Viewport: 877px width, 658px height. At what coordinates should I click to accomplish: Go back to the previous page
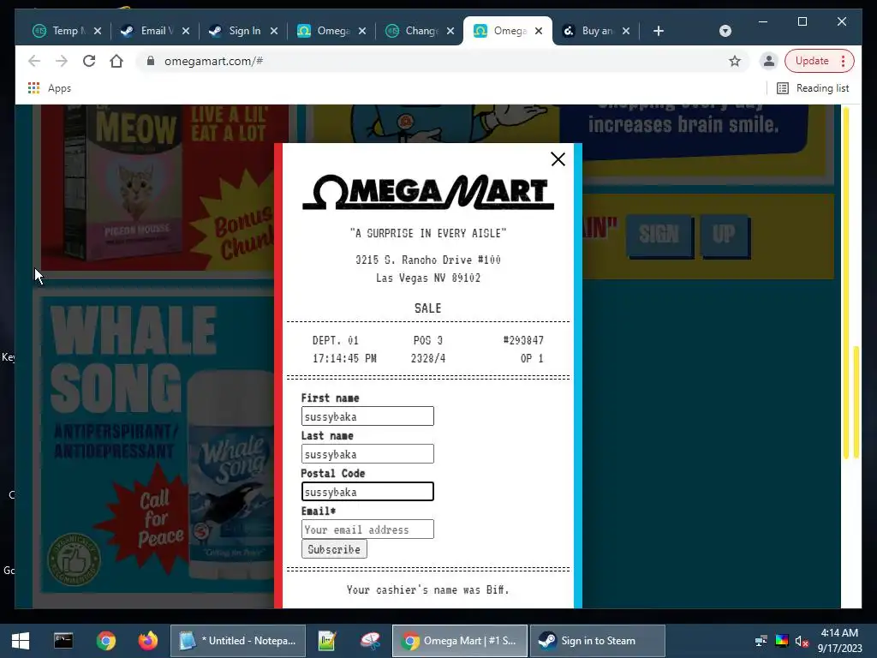point(34,61)
